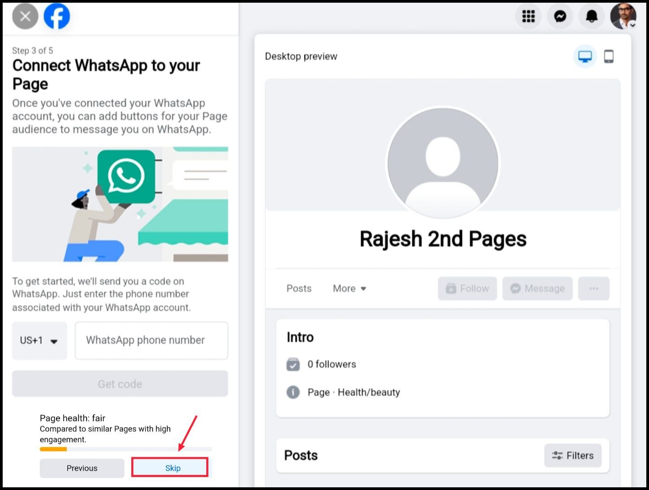Click Message button in page preview
Image resolution: width=649 pixels, height=490 pixels.
537,289
